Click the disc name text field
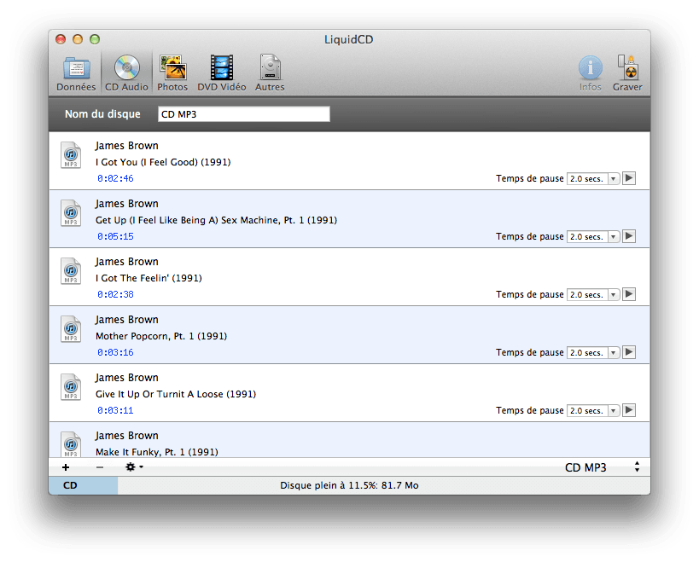Screen dimensions: 699x562 243,113
